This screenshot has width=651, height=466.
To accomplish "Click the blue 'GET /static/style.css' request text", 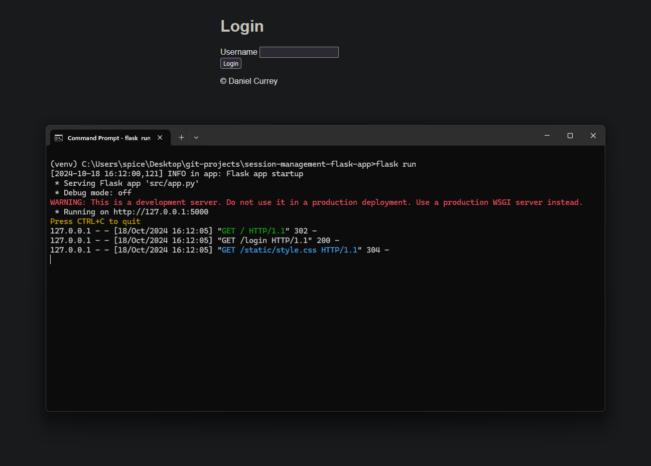I will pyautogui.click(x=290, y=250).
